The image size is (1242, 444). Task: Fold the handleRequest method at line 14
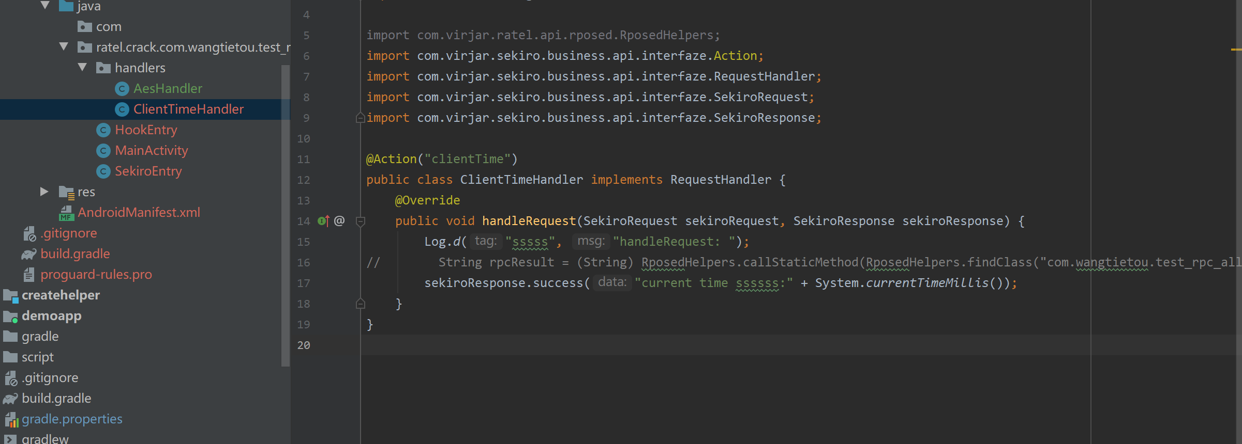coord(361,221)
